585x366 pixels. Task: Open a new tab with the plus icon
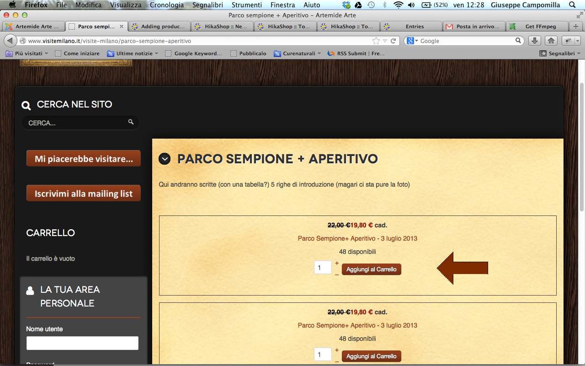click(x=576, y=27)
